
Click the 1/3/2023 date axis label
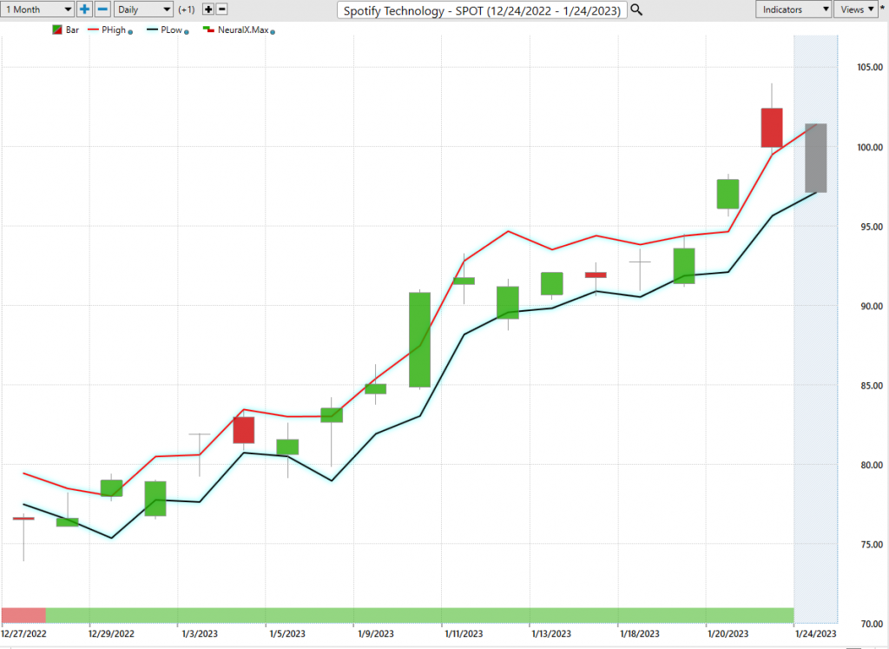(199, 633)
